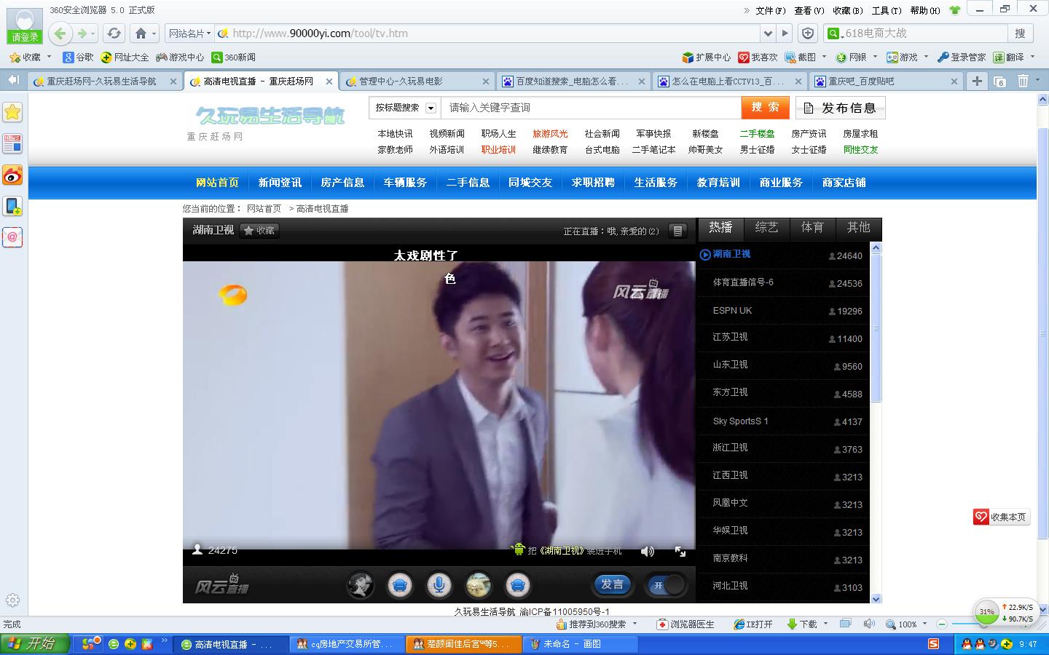Click the 收集本页 button
The width and height of the screenshot is (1049, 655).
1002,517
